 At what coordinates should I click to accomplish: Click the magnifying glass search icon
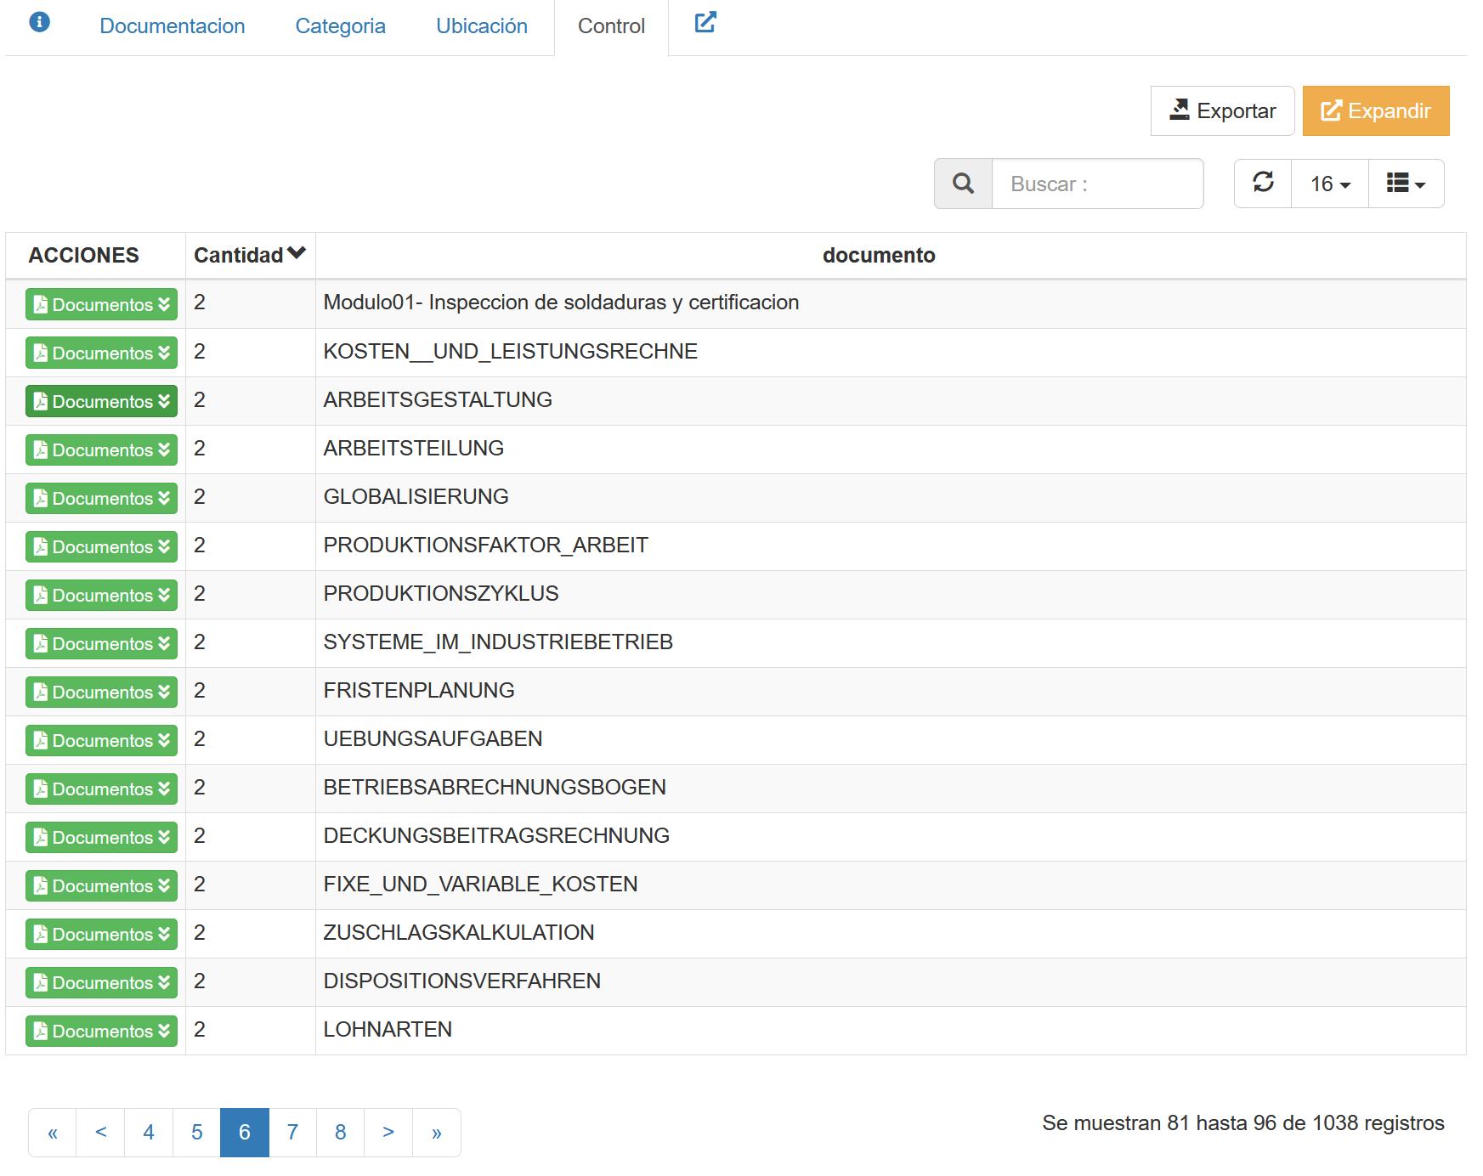[963, 184]
